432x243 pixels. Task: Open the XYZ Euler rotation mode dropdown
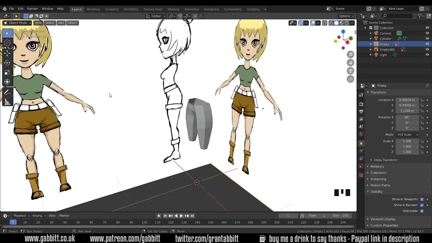(407, 134)
